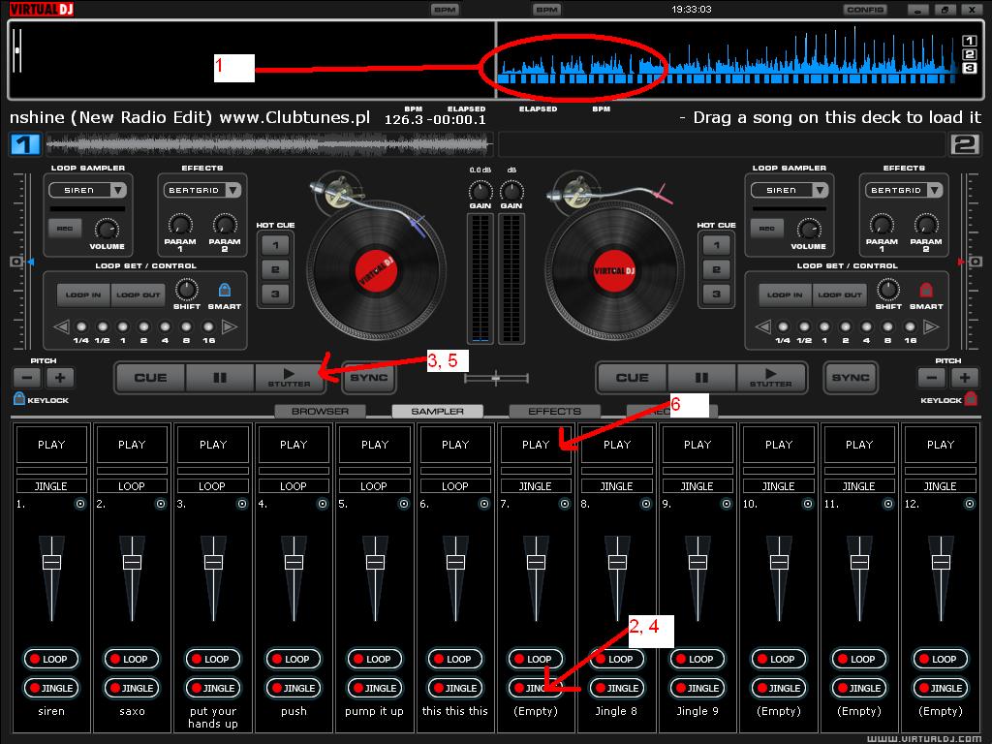Screen dimensions: 992x744
Task: Click sample 7 options circle icon
Action: point(565,504)
